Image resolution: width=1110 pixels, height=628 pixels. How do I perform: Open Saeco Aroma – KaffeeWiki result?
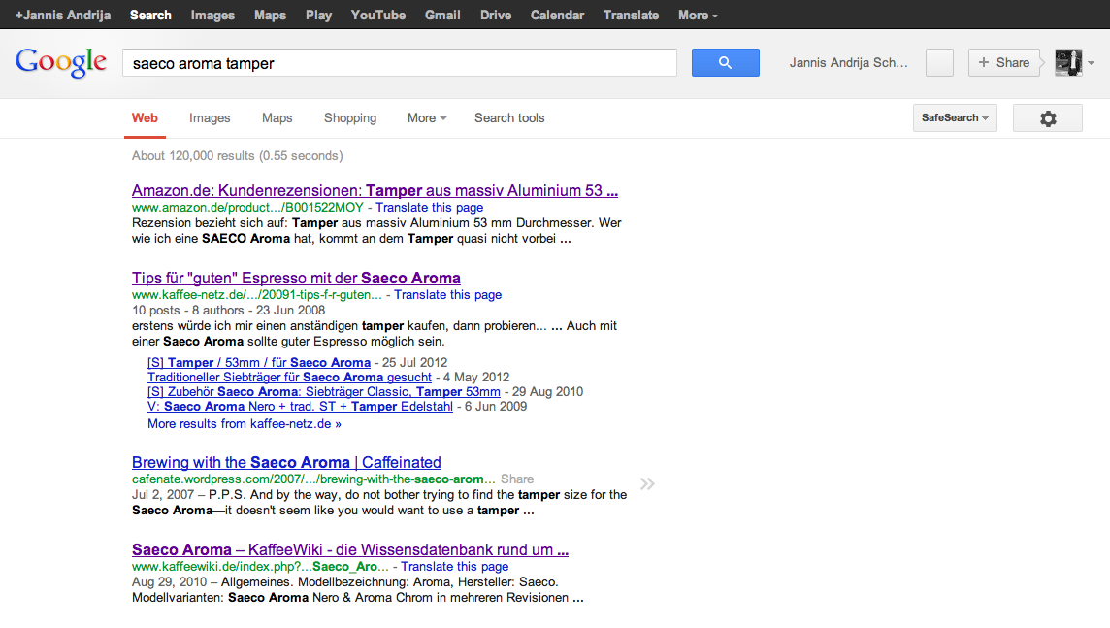point(349,549)
